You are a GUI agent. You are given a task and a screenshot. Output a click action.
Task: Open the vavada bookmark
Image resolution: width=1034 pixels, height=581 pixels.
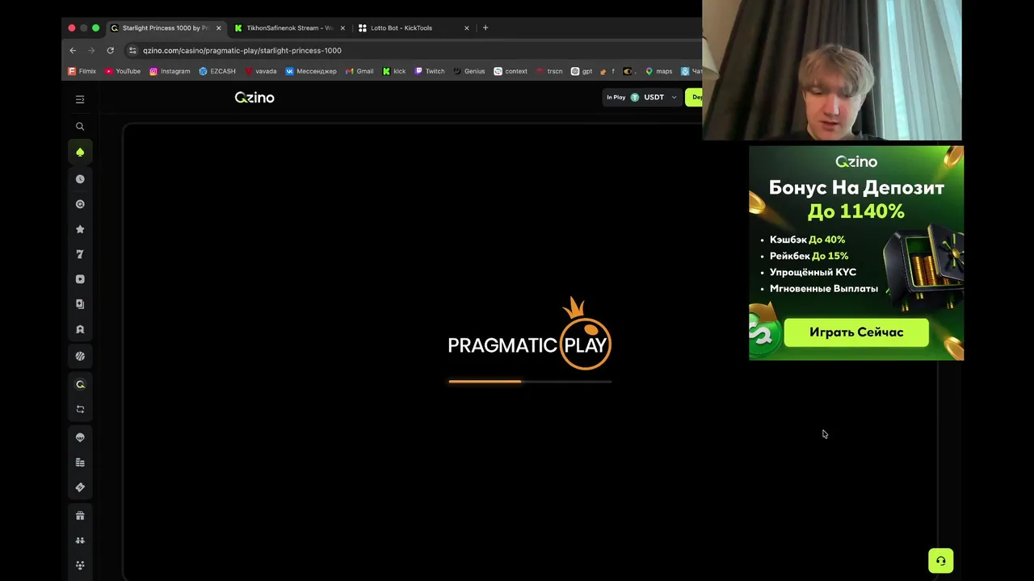pyautogui.click(x=260, y=71)
